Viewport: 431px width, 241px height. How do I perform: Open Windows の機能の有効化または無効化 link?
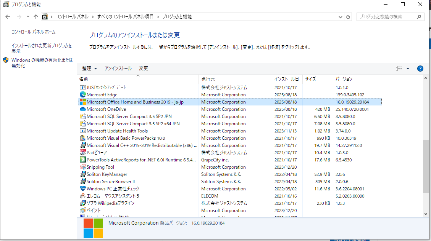click(42, 63)
